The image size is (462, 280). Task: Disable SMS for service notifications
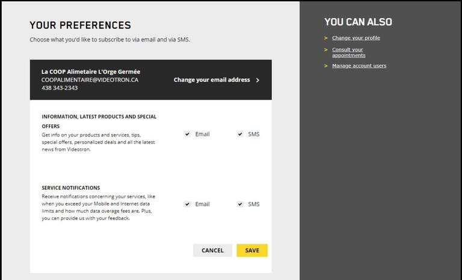pos(240,204)
